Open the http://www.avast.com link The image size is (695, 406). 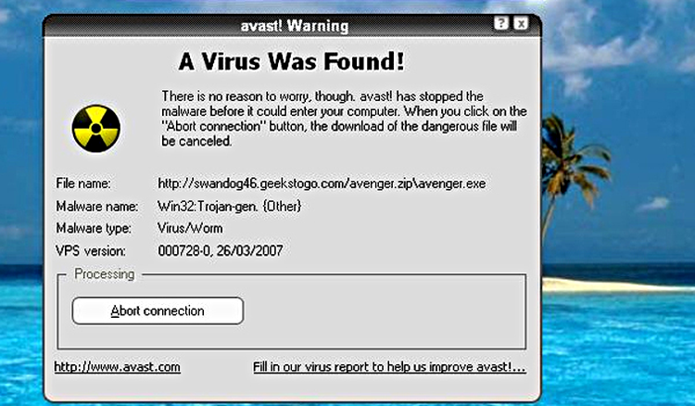(x=117, y=367)
